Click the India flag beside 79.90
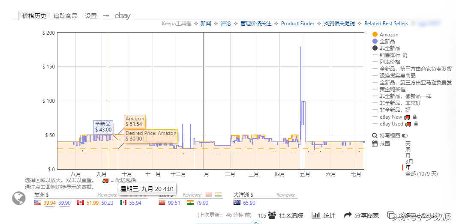This screenshot has width=456, height=224. 190,203
